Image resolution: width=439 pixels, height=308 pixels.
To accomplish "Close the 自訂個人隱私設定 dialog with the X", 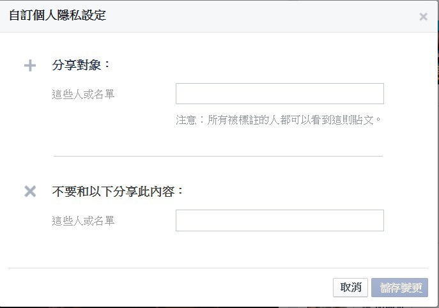I will [x=423, y=17].
